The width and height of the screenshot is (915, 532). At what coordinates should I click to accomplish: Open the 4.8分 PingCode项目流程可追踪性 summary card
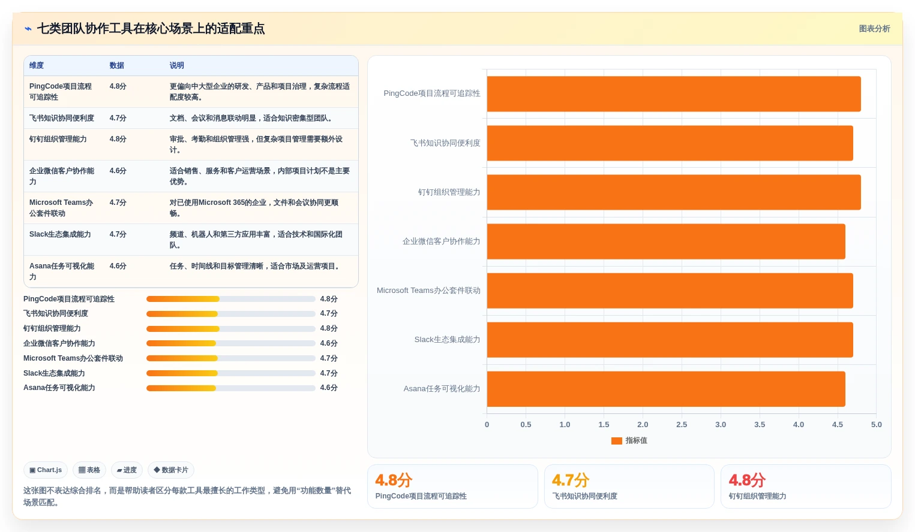click(x=452, y=486)
